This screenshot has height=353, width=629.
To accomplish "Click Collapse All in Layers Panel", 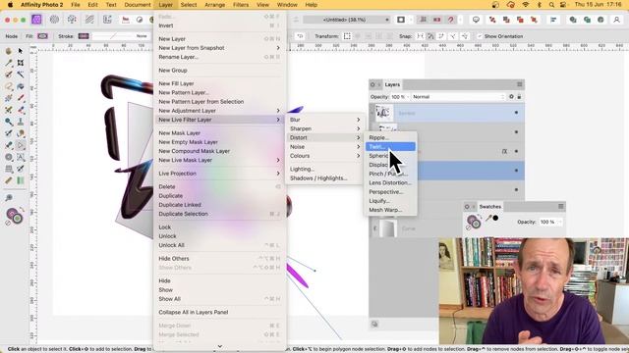I will (219, 312).
